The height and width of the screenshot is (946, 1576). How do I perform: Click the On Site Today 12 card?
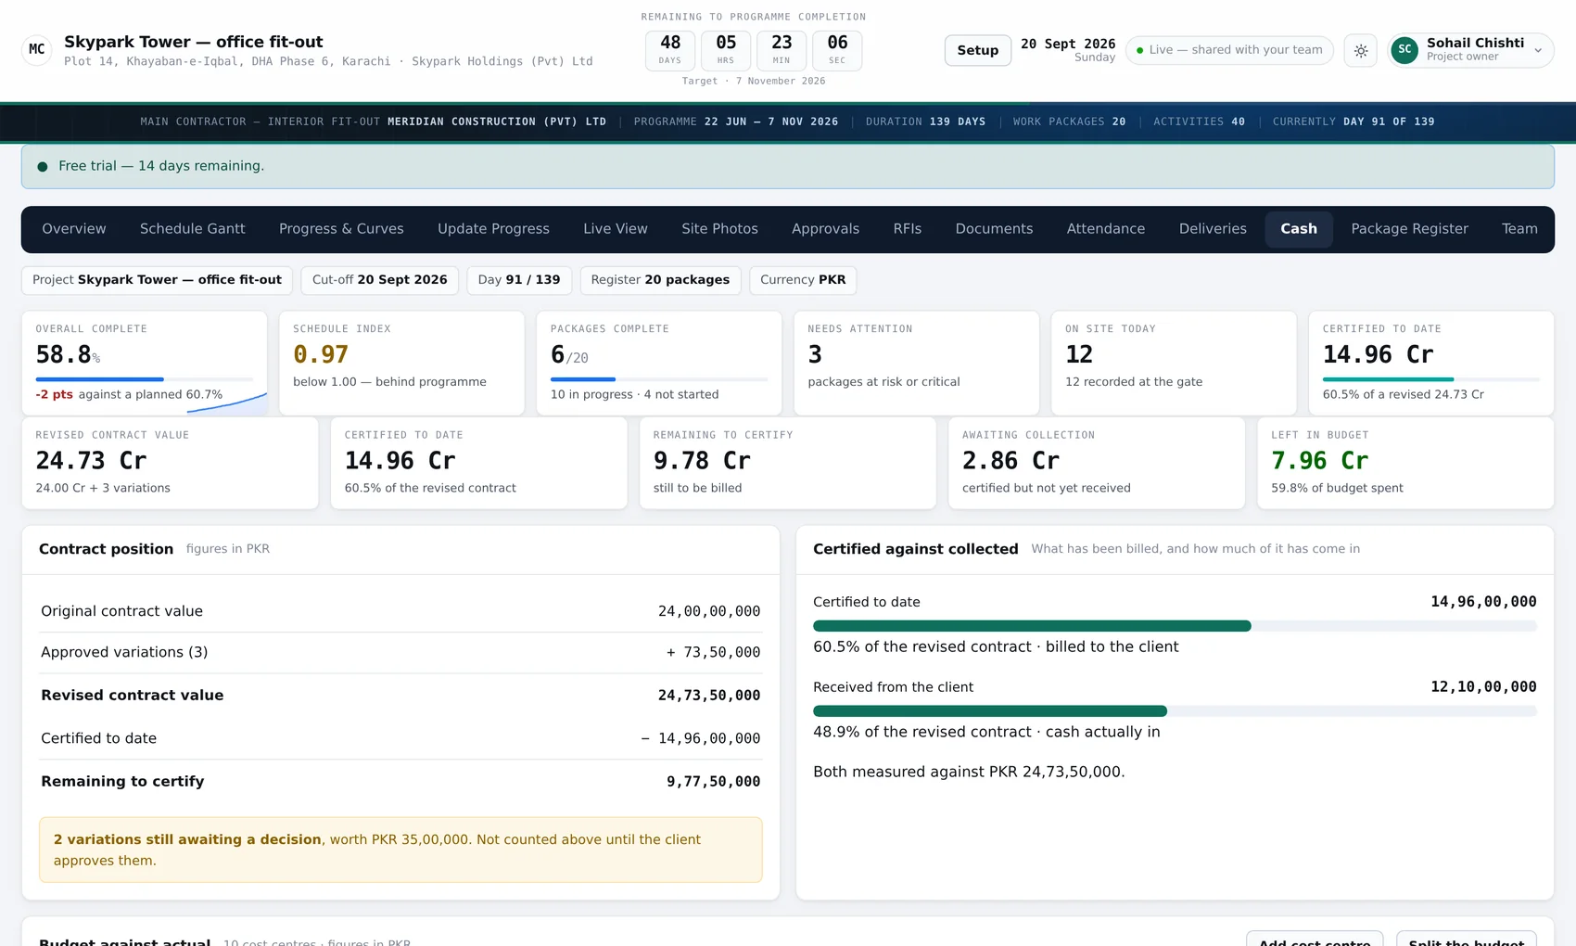pos(1174,363)
